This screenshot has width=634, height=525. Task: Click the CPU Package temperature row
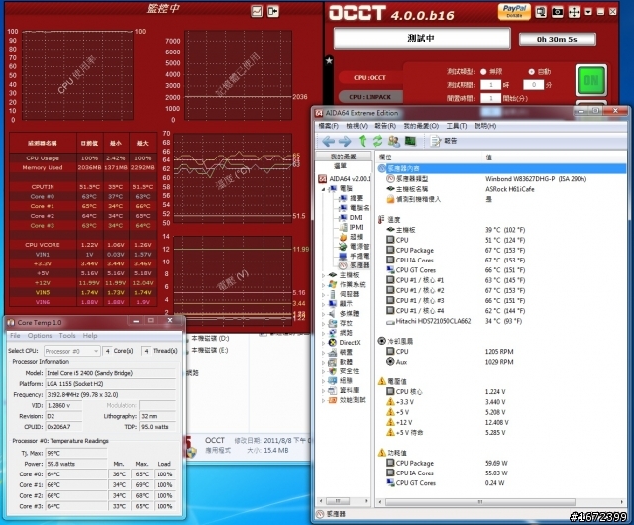(501, 251)
